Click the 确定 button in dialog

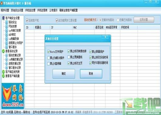pyautogui.click(x=64, y=74)
